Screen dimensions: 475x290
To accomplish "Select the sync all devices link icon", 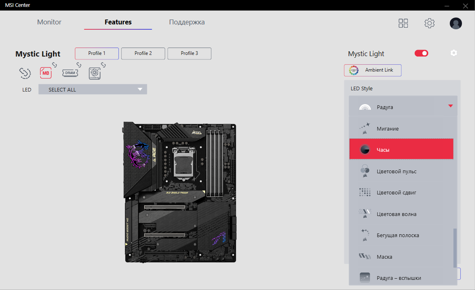I will click(x=25, y=73).
